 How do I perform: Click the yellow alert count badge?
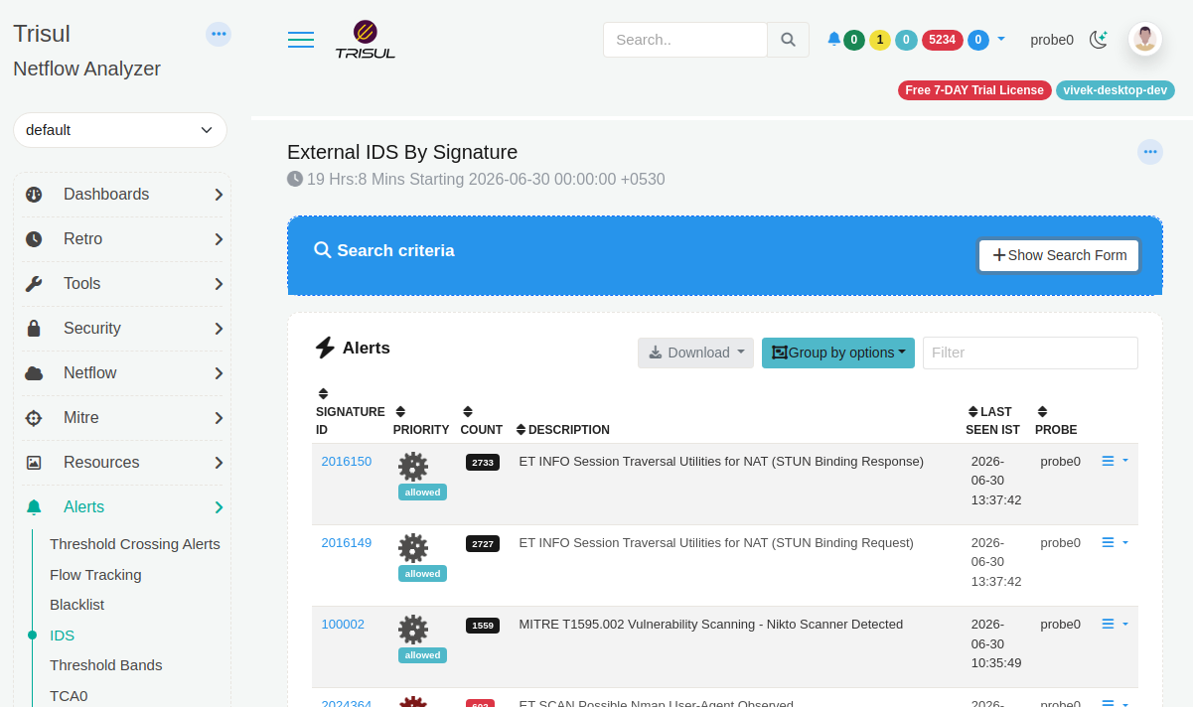coord(880,40)
